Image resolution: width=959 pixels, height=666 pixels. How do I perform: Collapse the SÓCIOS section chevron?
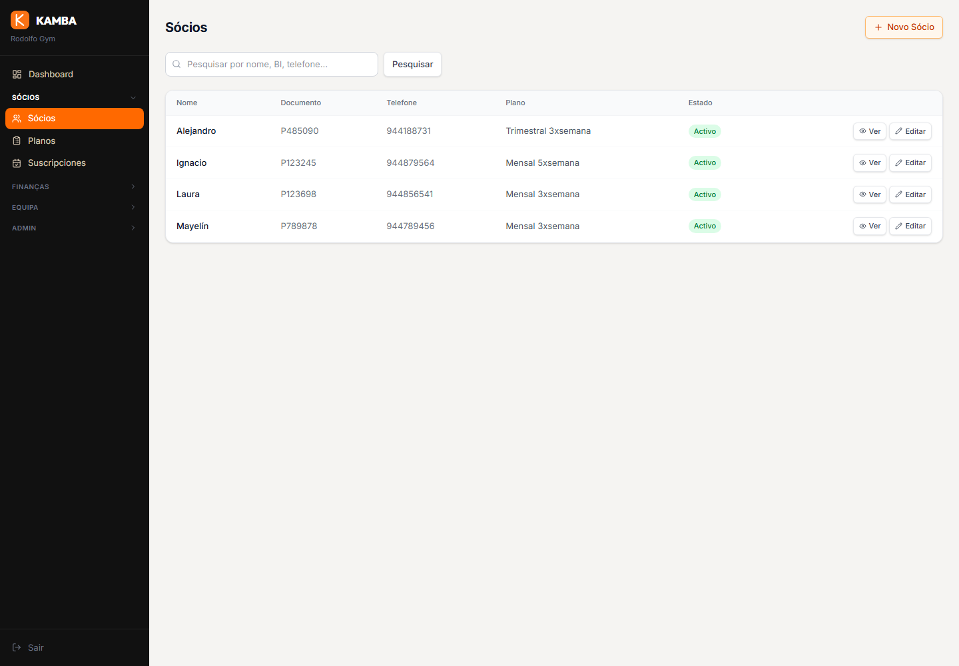(133, 97)
